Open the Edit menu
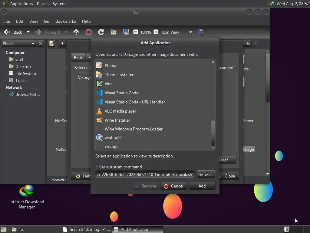Screen dimensions: 310x233 19,21
